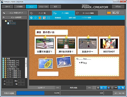Click the メニュー全体設定 button
Image resolution: width=127 pixels, height=97 pixels.
click(14, 17)
